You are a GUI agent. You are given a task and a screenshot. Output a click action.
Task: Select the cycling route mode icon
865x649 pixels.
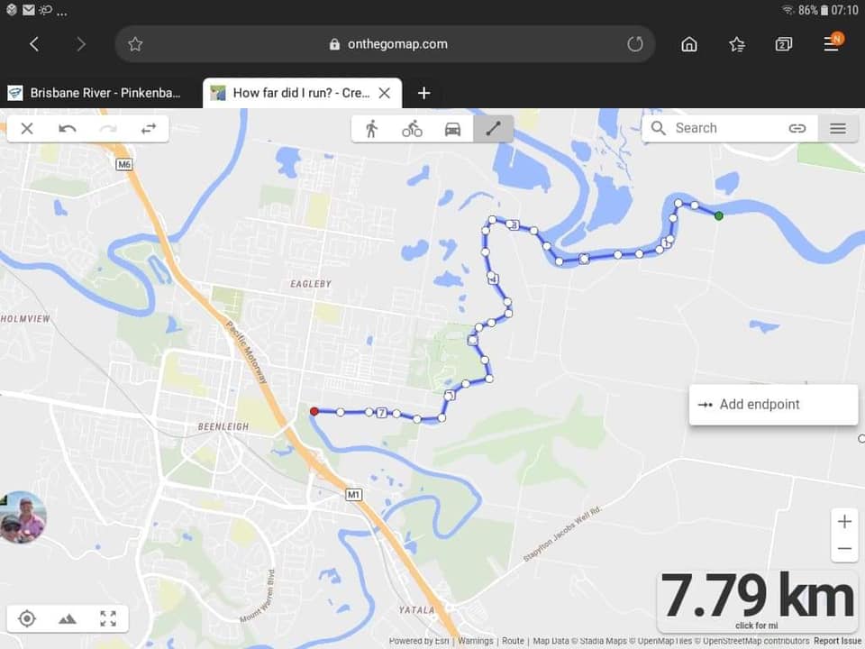coord(412,129)
